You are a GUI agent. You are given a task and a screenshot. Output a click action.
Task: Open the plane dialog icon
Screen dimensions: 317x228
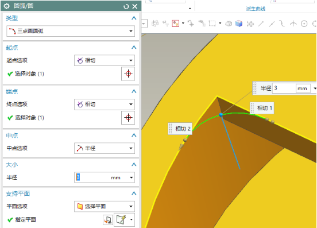click(108, 220)
